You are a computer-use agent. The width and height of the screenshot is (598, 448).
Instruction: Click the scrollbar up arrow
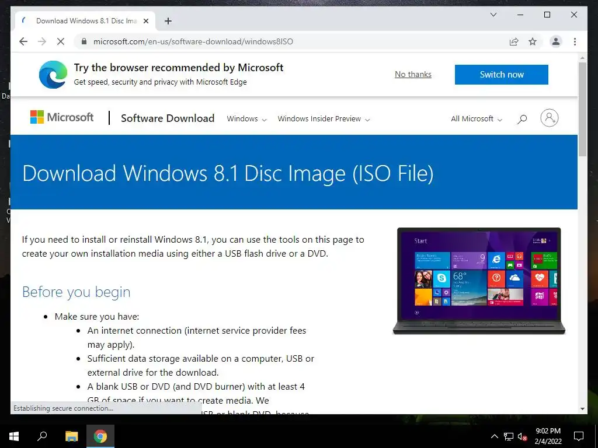582,58
